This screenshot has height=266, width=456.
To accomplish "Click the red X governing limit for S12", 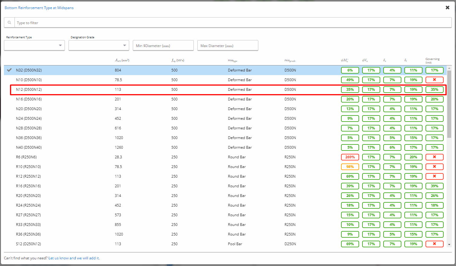I will tap(435, 244).
